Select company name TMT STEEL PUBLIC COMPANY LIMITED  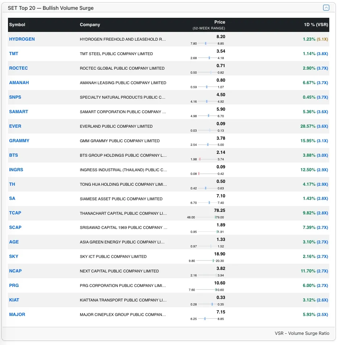[x=116, y=54]
